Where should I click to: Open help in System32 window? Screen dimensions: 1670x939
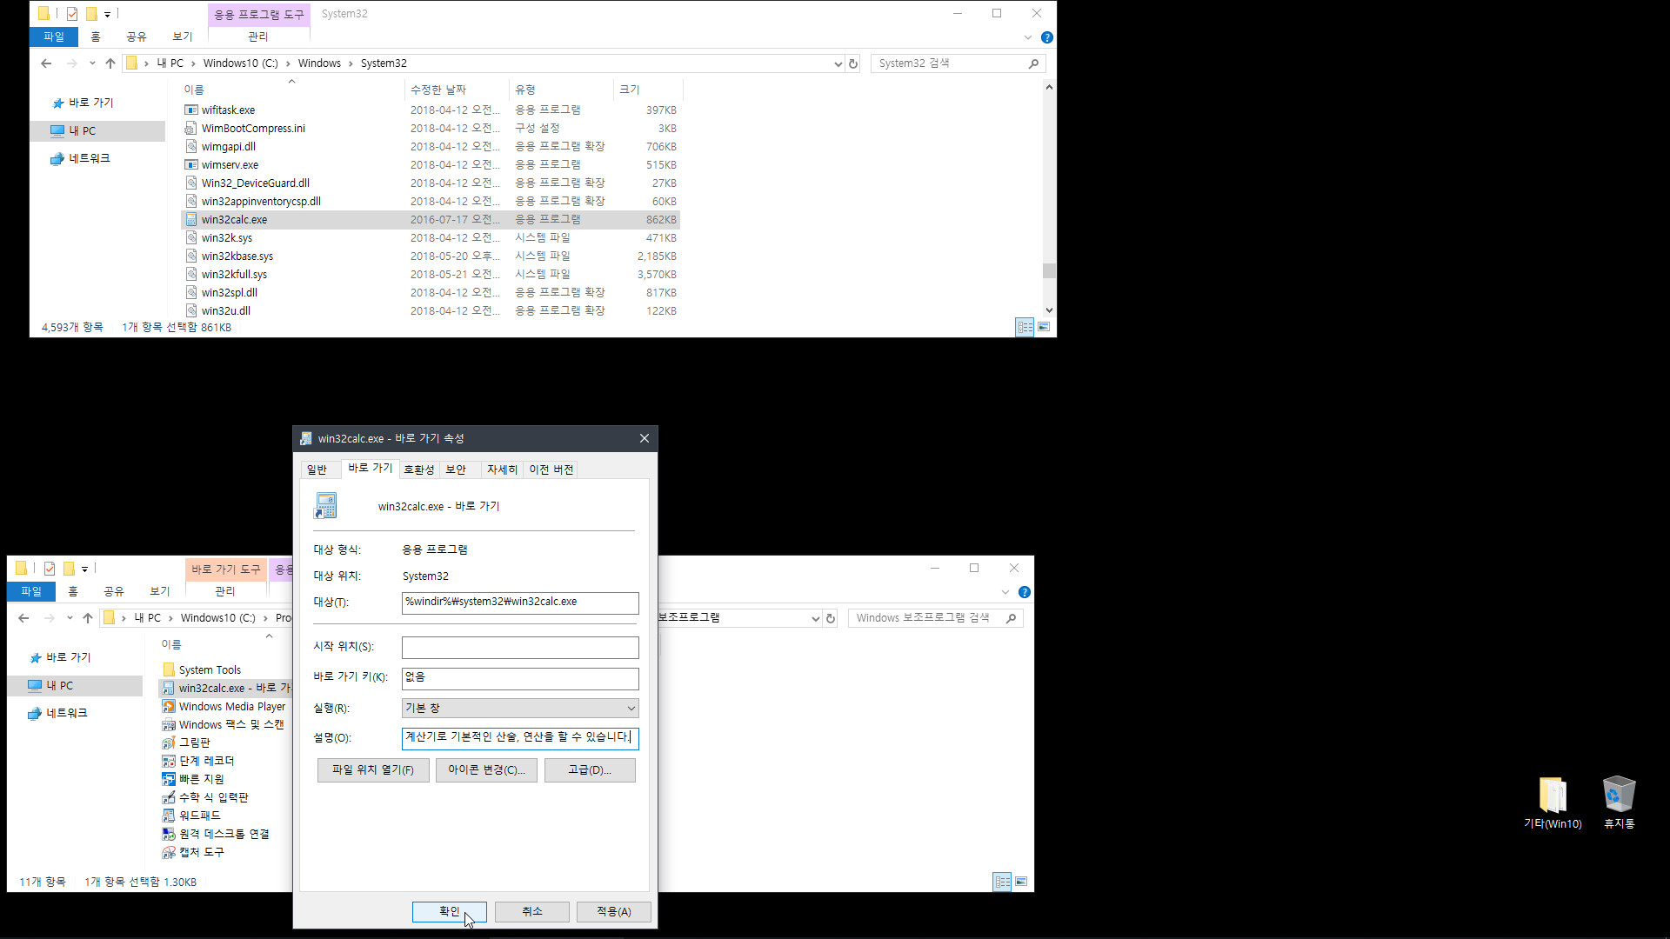[x=1047, y=37]
